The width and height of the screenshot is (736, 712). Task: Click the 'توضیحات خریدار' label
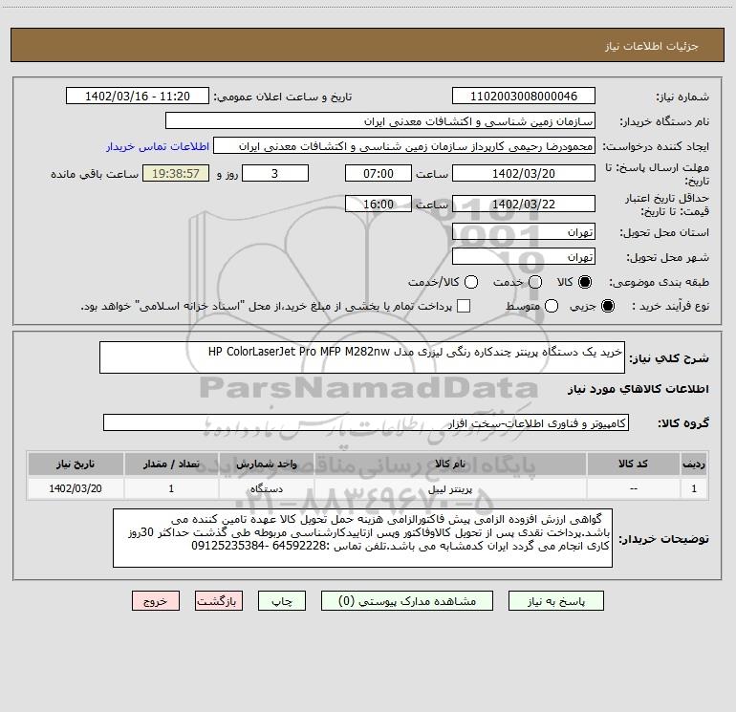663,539
